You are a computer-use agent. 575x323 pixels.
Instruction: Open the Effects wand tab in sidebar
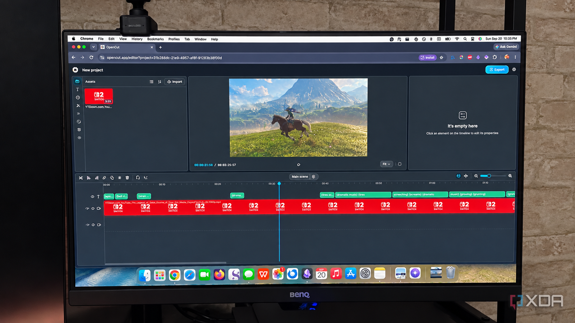coord(78,106)
